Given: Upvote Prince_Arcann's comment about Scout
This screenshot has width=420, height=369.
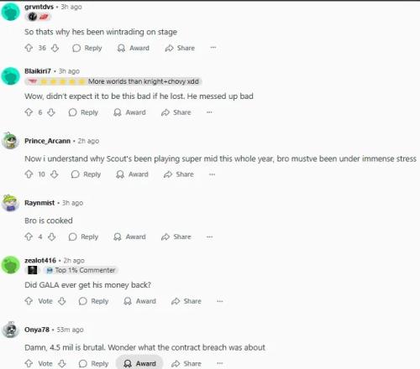Looking at the screenshot, I should tap(29, 174).
